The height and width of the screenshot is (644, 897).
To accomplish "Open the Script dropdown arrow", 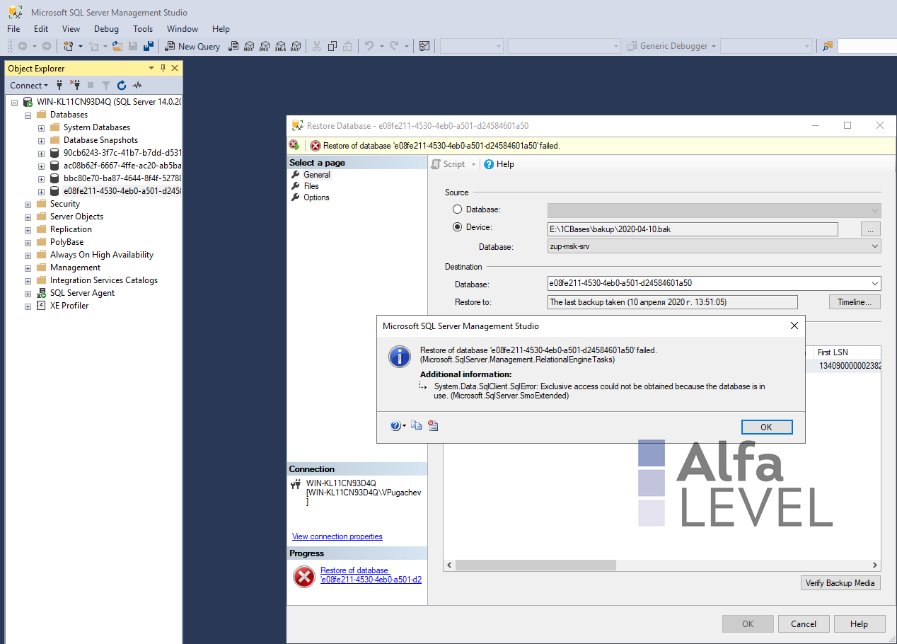I will pos(473,164).
